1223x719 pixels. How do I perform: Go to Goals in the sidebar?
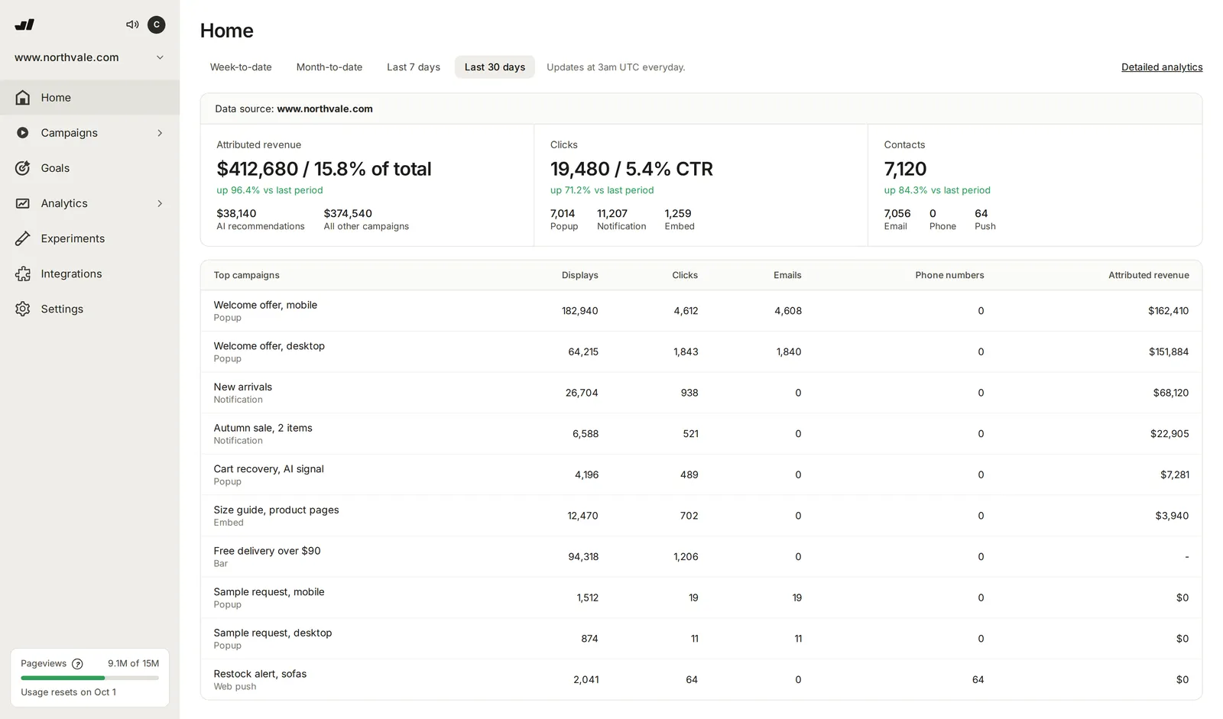(x=89, y=168)
